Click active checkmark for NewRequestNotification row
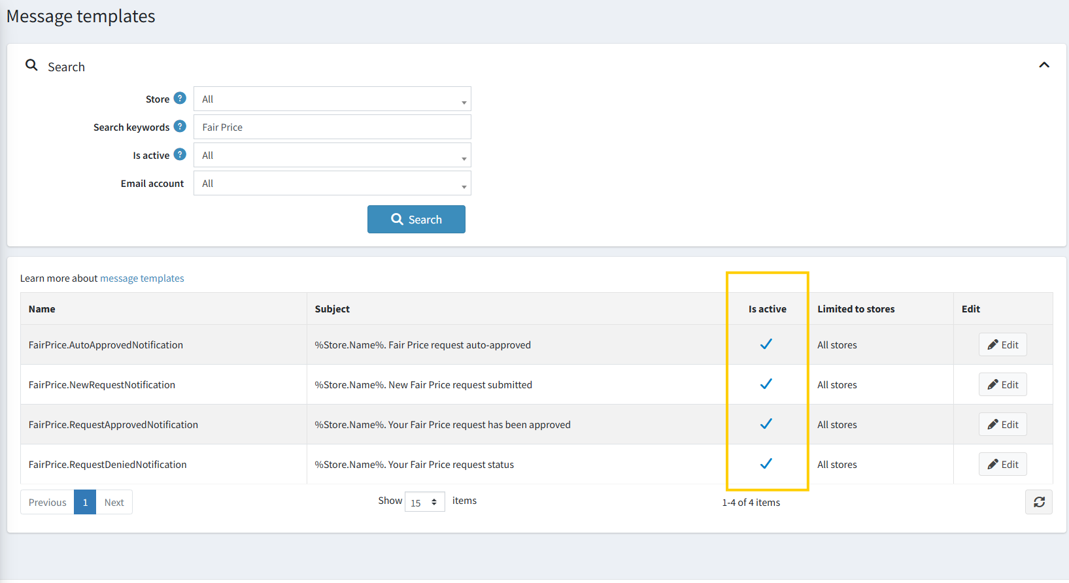Screen dimensions: 1069x583 click(x=766, y=384)
